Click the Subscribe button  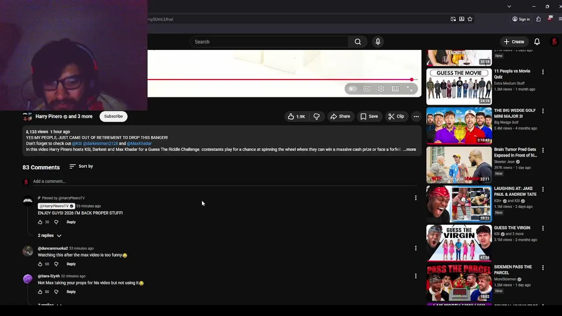tap(113, 116)
